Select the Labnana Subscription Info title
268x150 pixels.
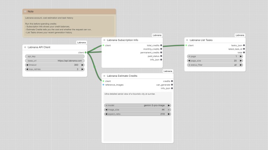122,40
